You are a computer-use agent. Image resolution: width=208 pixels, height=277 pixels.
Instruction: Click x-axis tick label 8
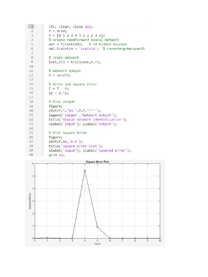click(x=135, y=240)
